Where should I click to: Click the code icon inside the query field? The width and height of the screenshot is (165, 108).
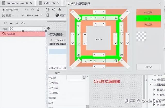click(x=11, y=28)
